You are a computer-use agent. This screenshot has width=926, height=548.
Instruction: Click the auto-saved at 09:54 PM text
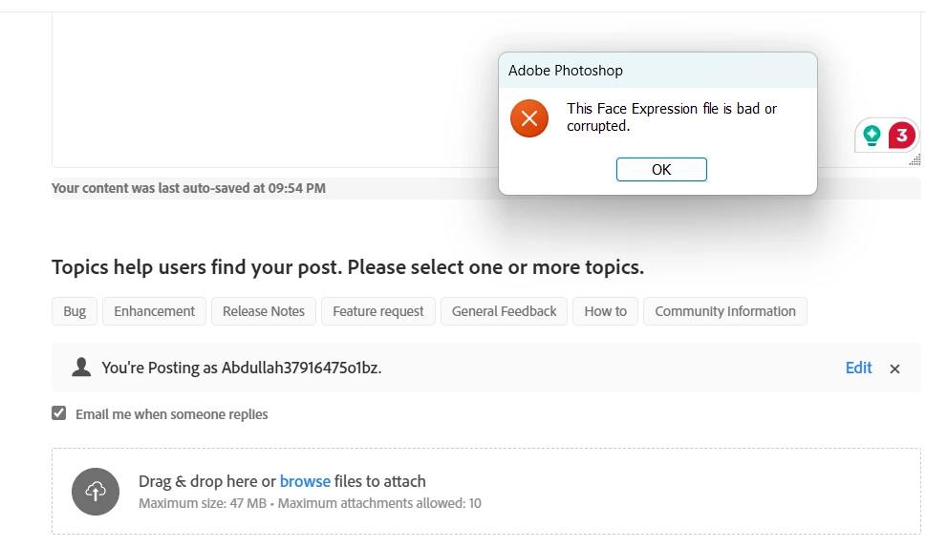188,188
